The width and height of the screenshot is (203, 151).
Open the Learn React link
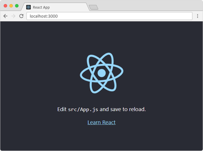click(101, 122)
